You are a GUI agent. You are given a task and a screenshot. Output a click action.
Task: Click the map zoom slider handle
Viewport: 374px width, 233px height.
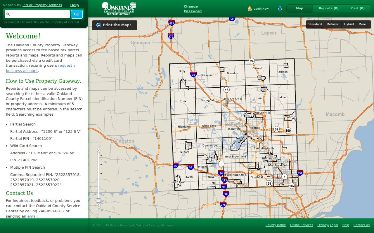tap(98, 200)
